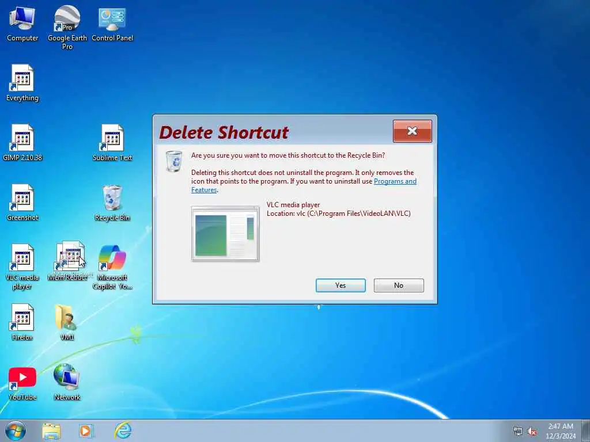Select the Recycle Bin desktop icon
The width and height of the screenshot is (590, 442).
(112, 203)
